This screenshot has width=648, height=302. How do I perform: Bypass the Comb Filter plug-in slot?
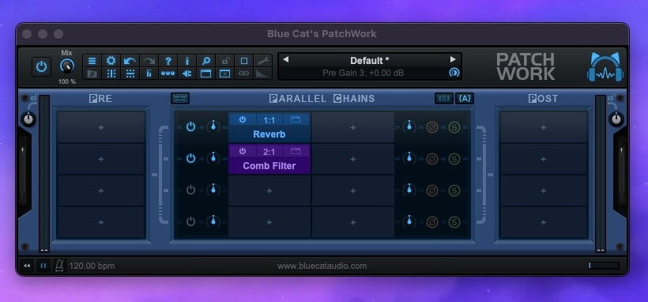coord(243,152)
